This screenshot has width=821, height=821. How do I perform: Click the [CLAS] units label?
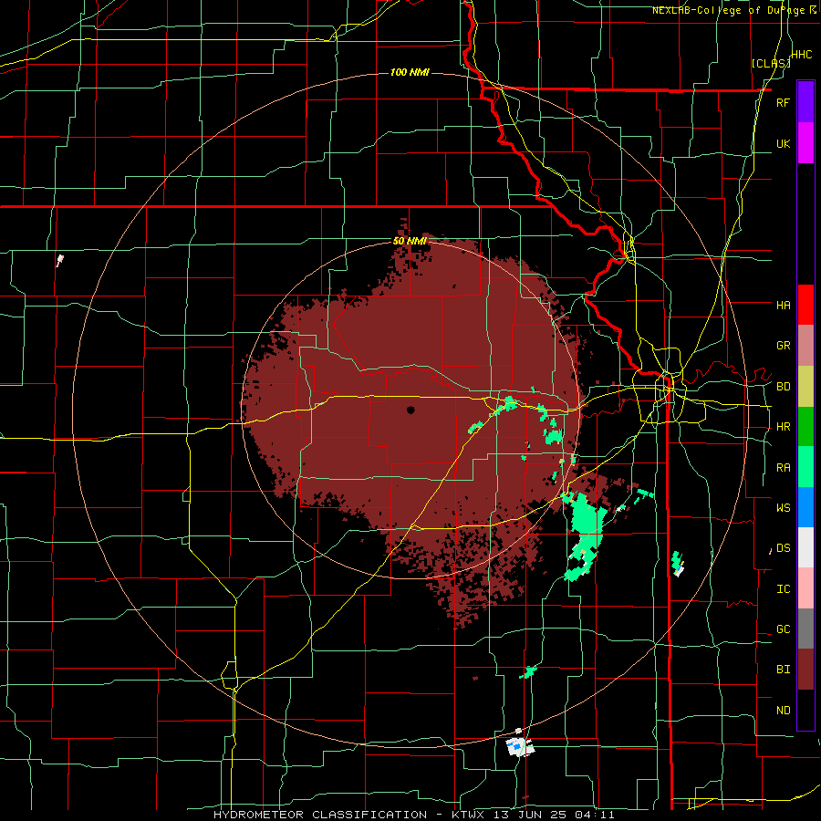tap(771, 63)
